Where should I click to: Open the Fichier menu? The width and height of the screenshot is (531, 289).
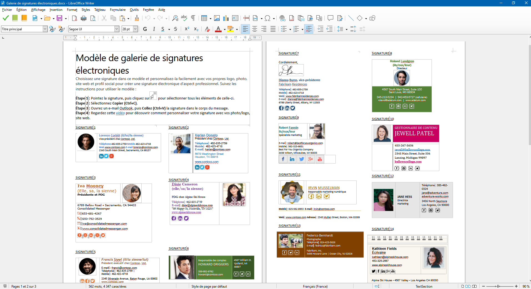tap(7, 10)
